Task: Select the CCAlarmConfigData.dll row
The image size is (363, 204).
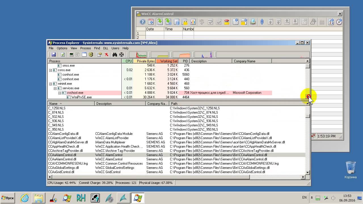Action: coord(177,134)
